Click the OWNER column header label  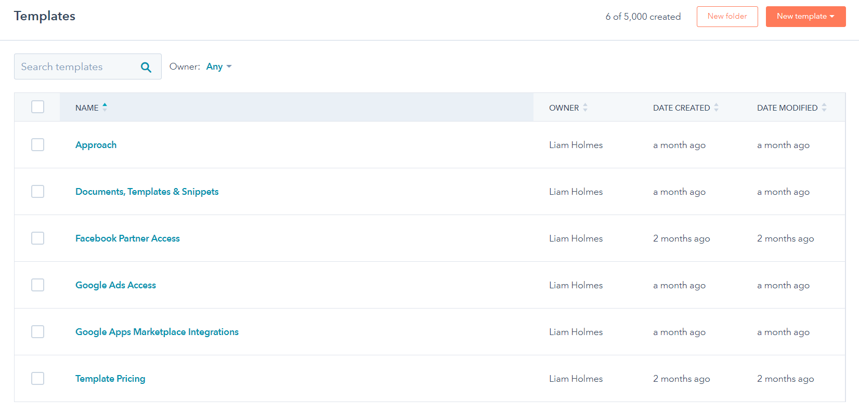pyautogui.click(x=564, y=108)
